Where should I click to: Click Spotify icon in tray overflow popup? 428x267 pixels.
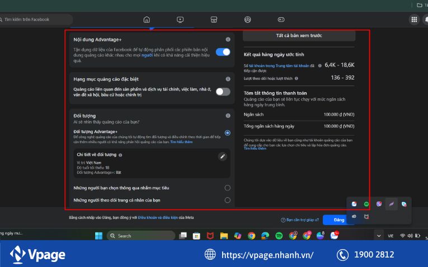[366, 204]
